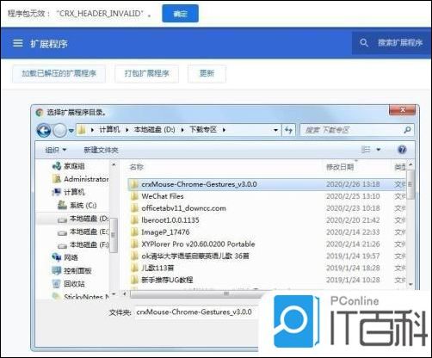Viewport: 432px width, 358px height.
Task: Expand the view options dropdown arrow
Action: click(379, 150)
